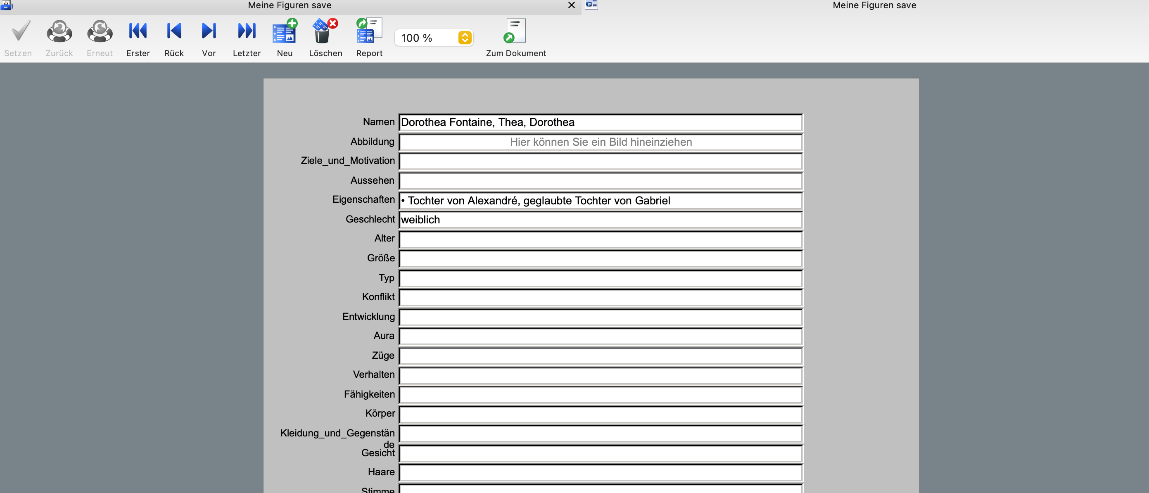Click the Zum Dokument icon
The image size is (1149, 493).
[515, 31]
